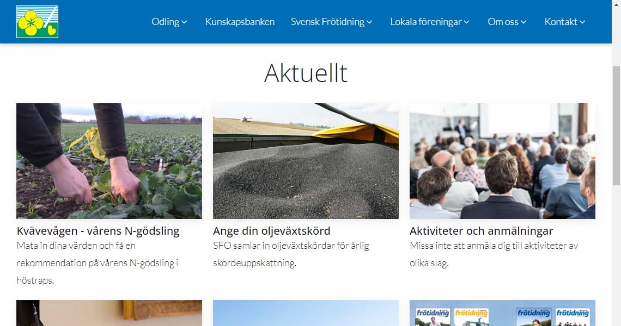Click the chevron next to Odling
621x326 pixels.
(x=184, y=22)
